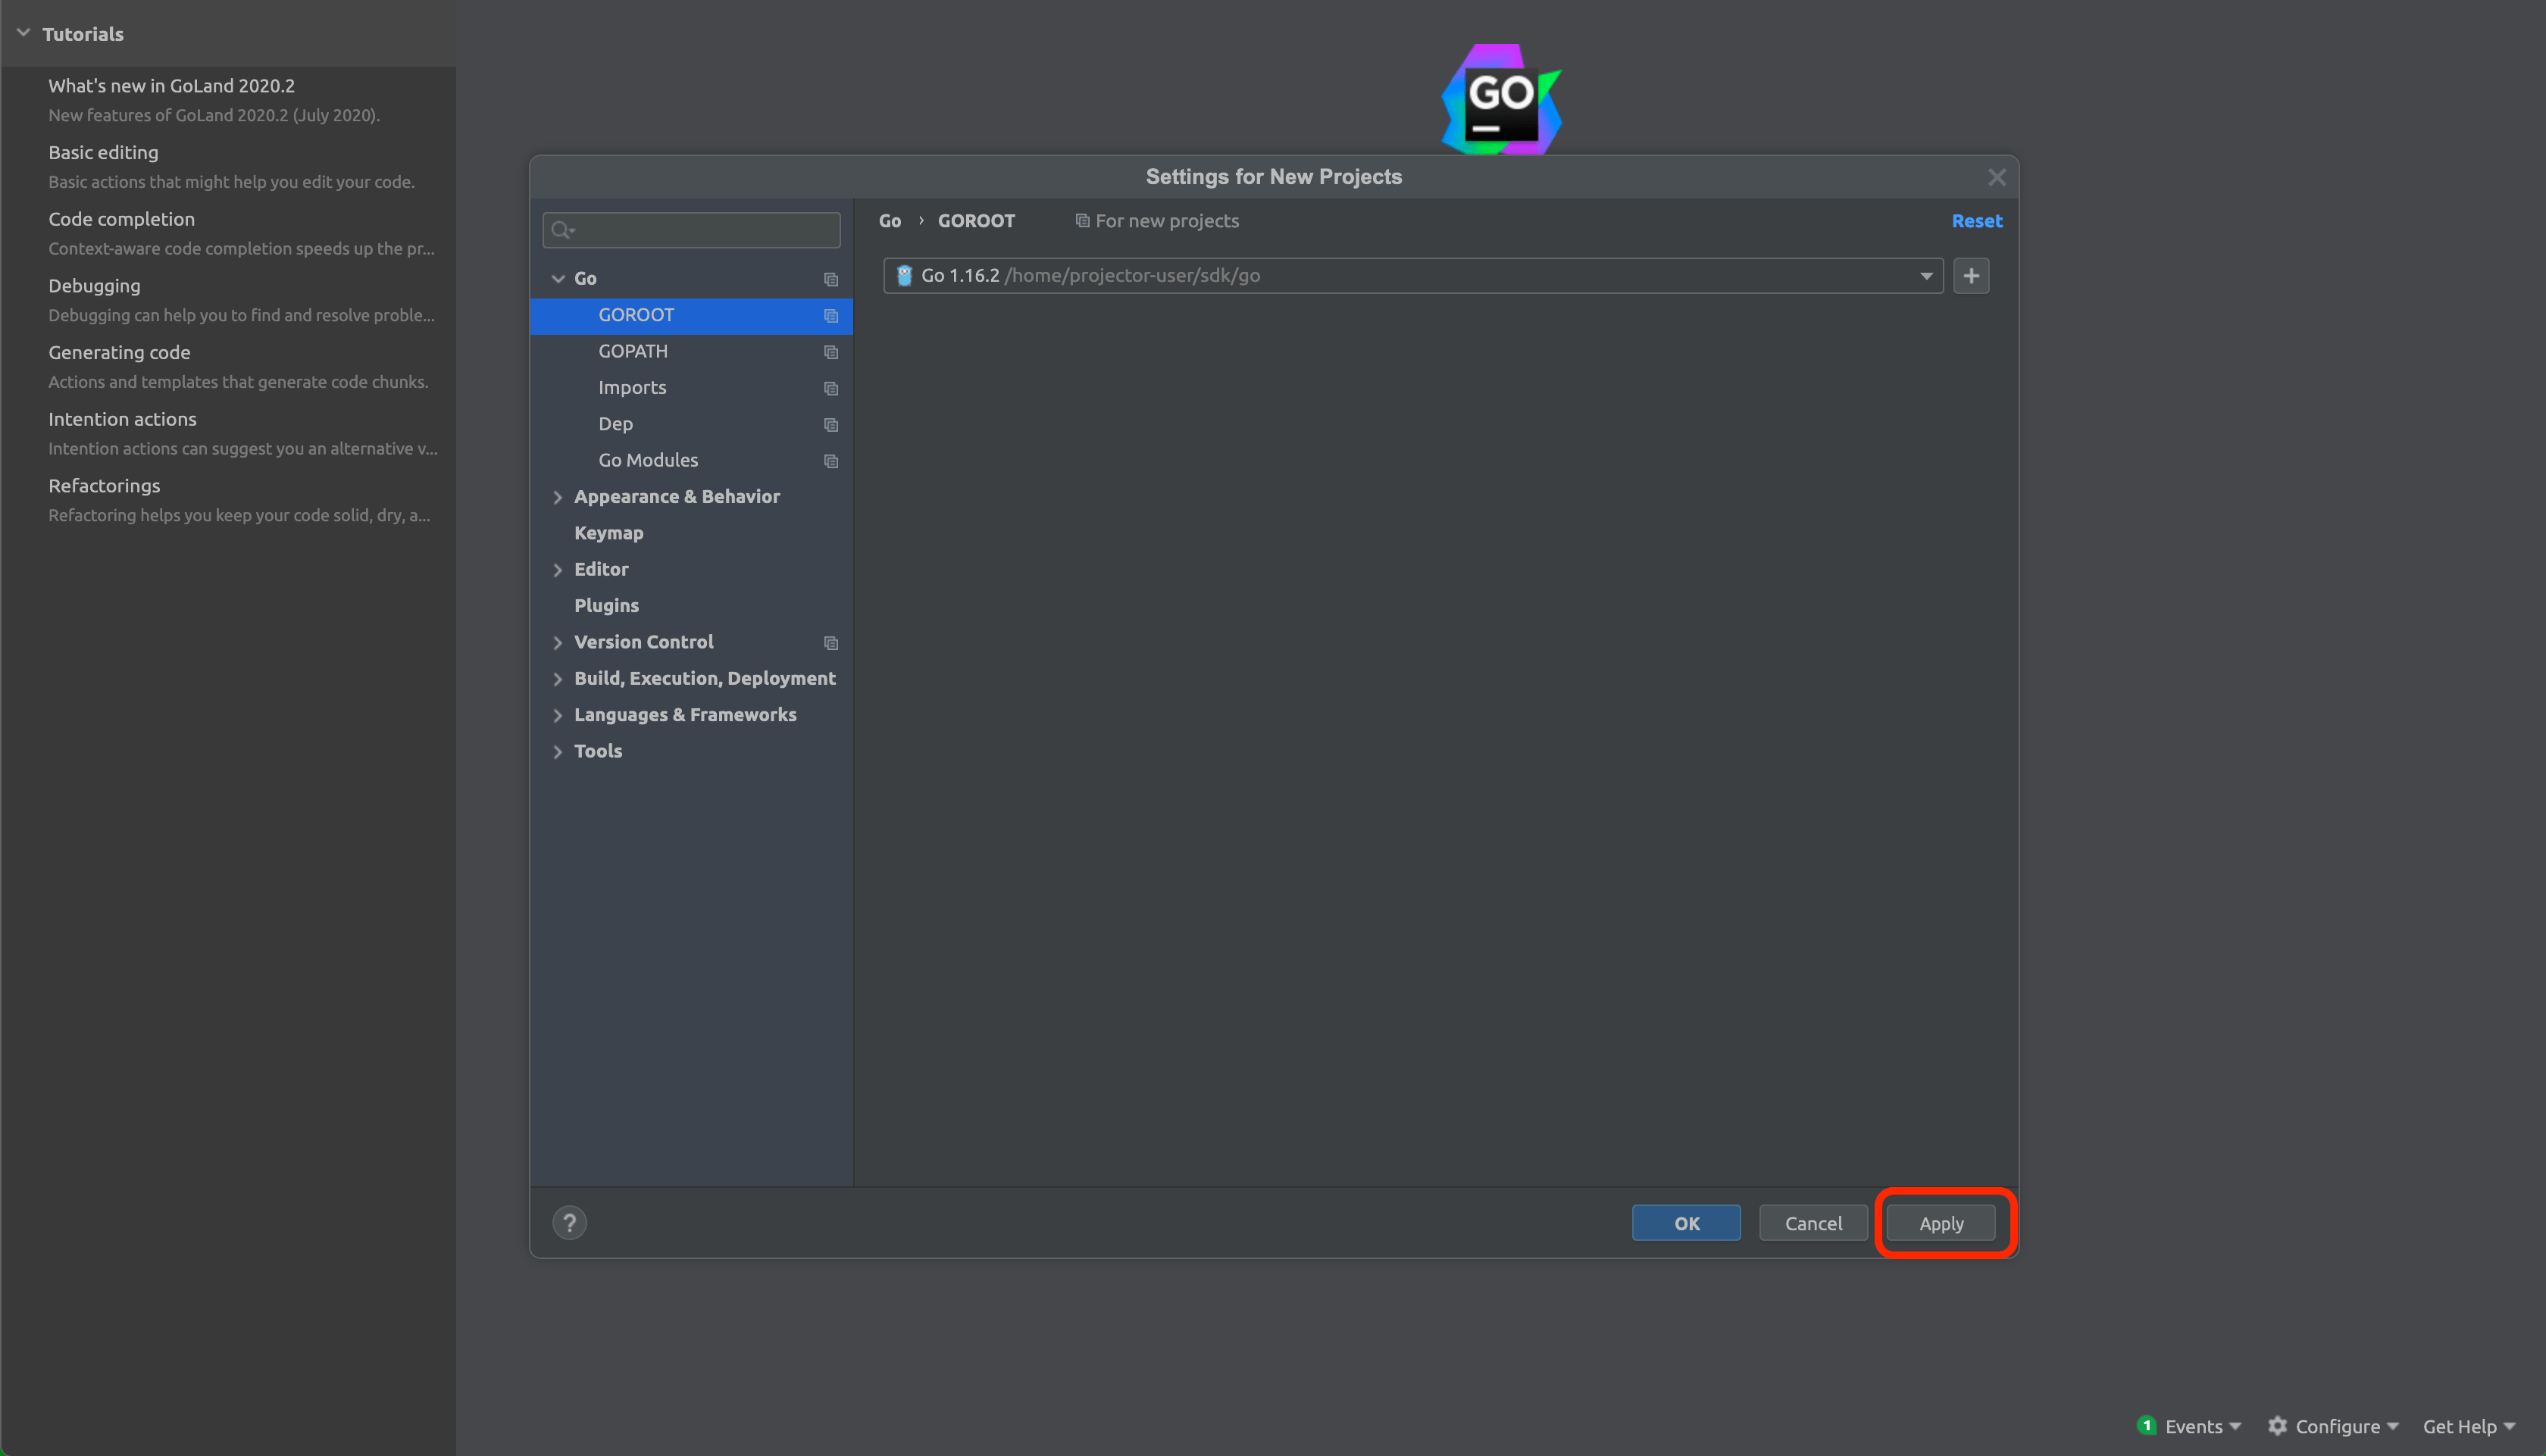Collapse the Tutorials panel
Image resolution: width=2546 pixels, height=1456 pixels.
pyautogui.click(x=23, y=33)
